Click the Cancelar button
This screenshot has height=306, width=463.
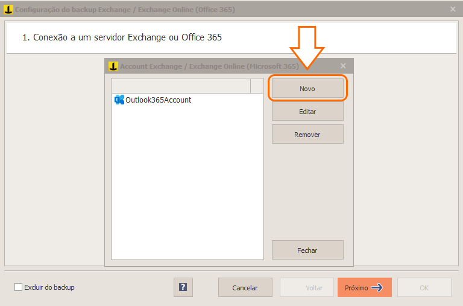point(245,287)
